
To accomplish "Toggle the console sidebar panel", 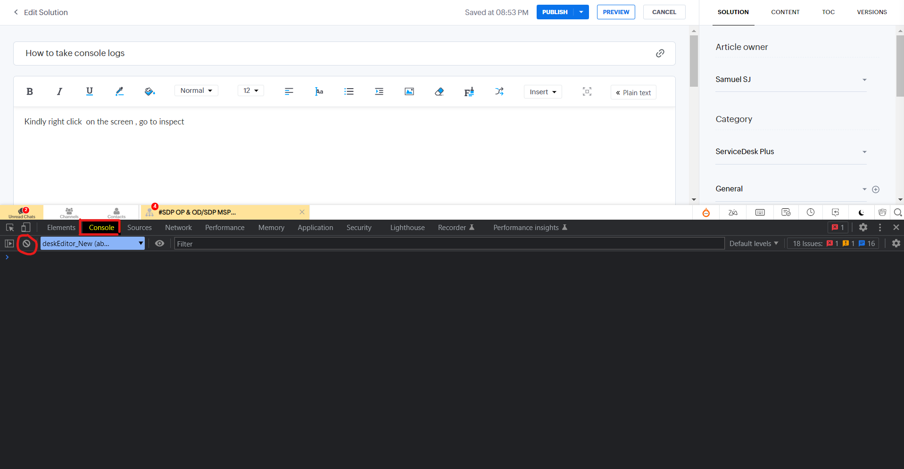I will 9,244.
